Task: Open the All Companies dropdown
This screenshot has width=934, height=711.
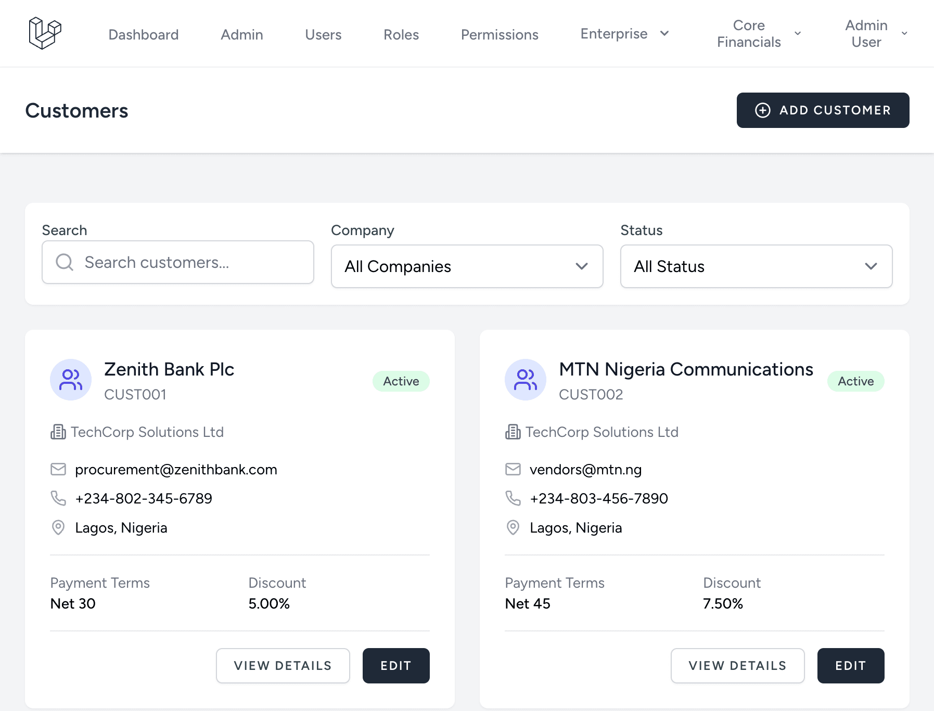Action: 467,266
